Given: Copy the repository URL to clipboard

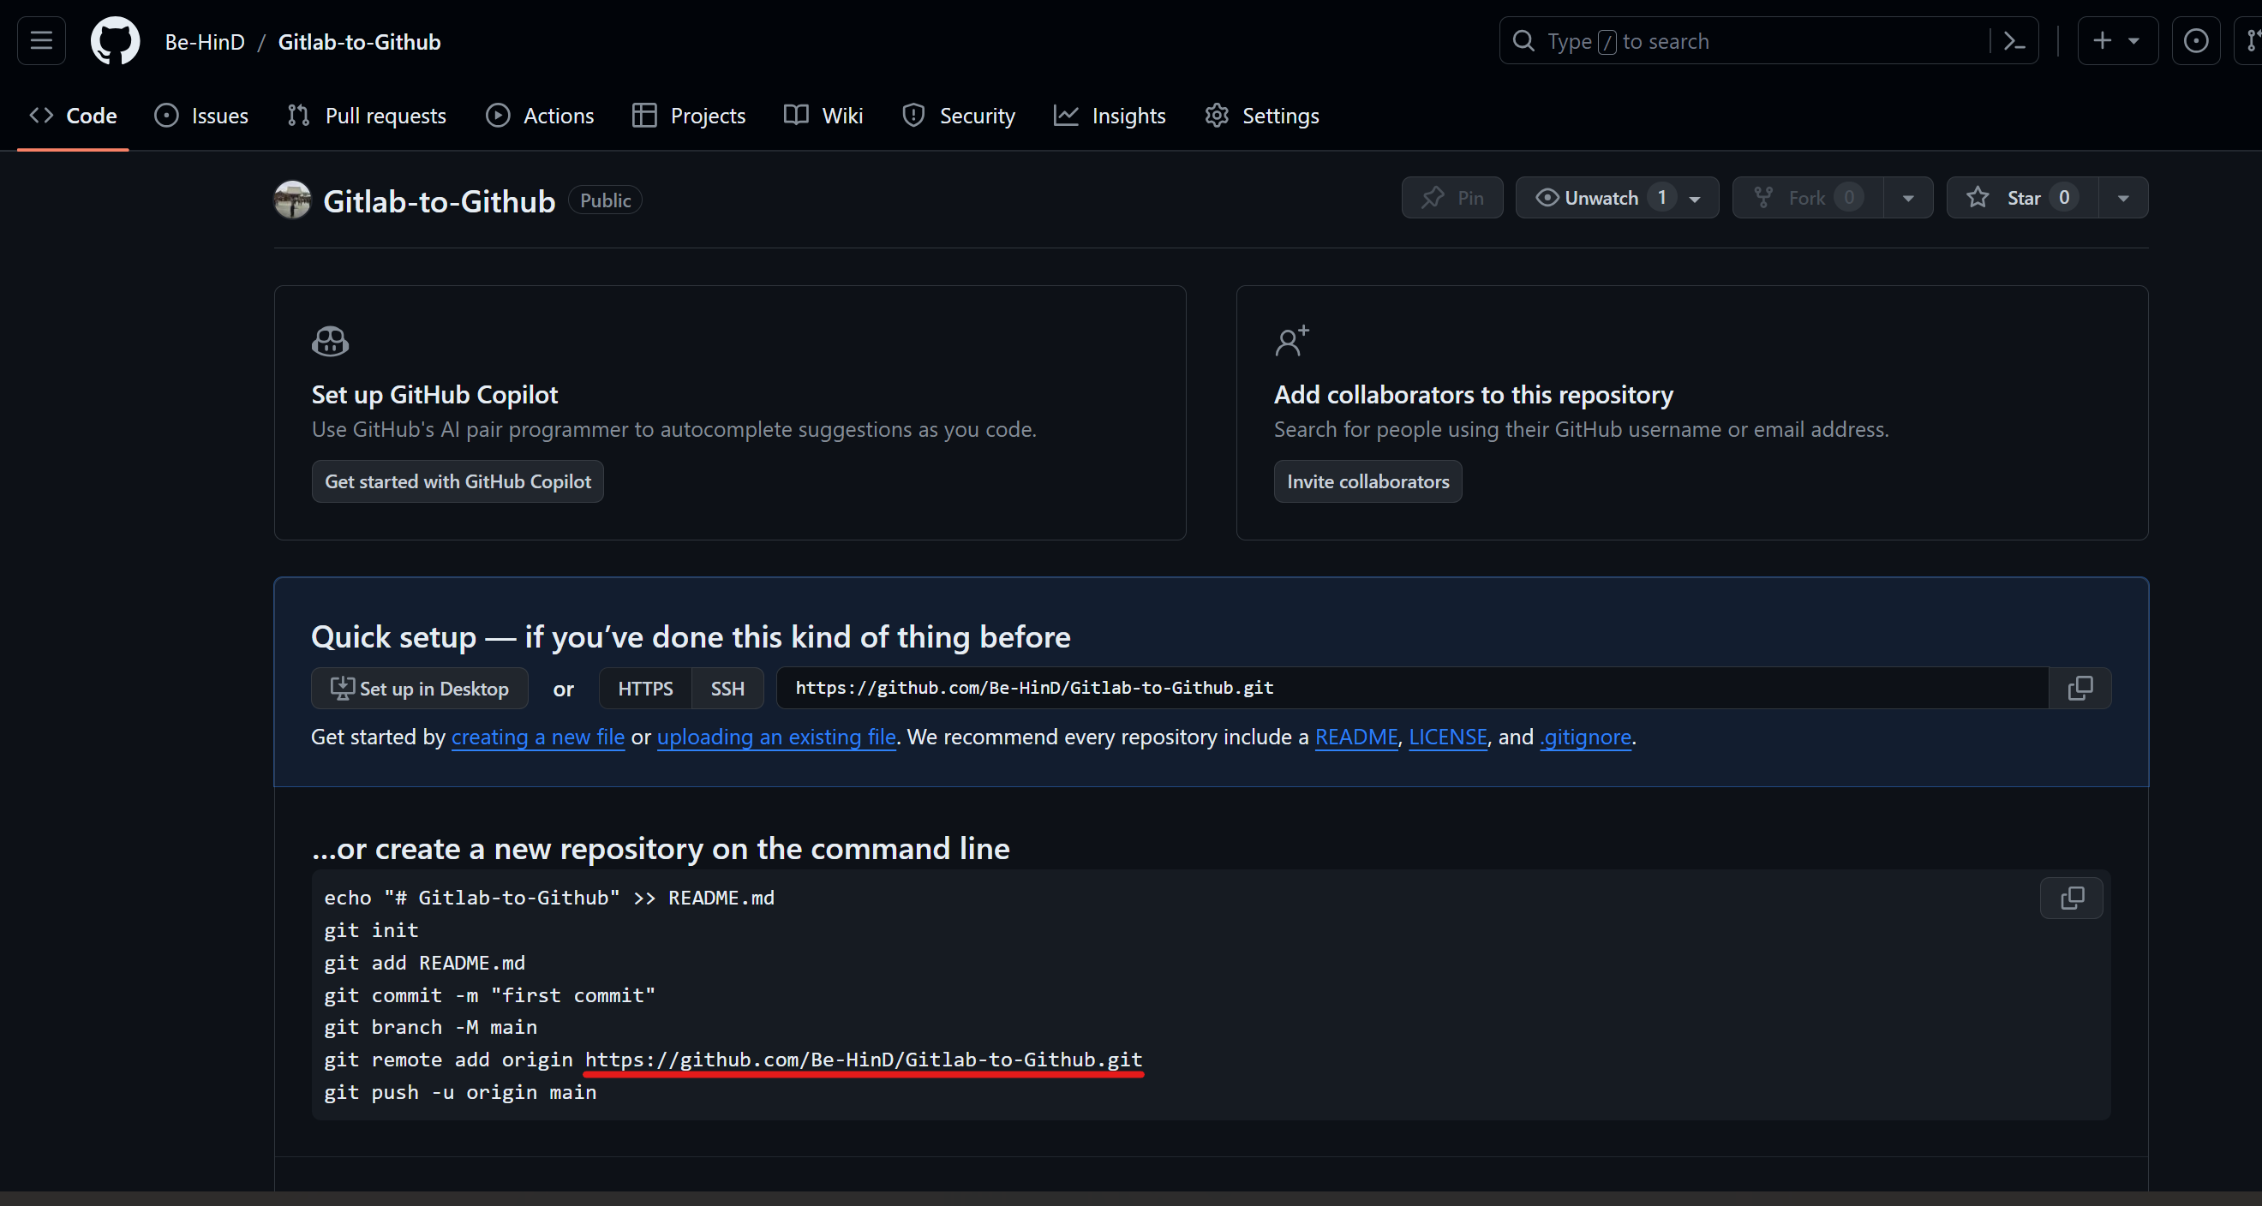Looking at the screenshot, I should (2079, 688).
